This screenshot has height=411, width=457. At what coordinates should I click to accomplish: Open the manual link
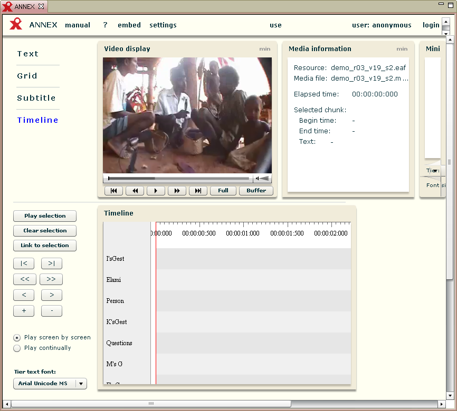point(78,25)
